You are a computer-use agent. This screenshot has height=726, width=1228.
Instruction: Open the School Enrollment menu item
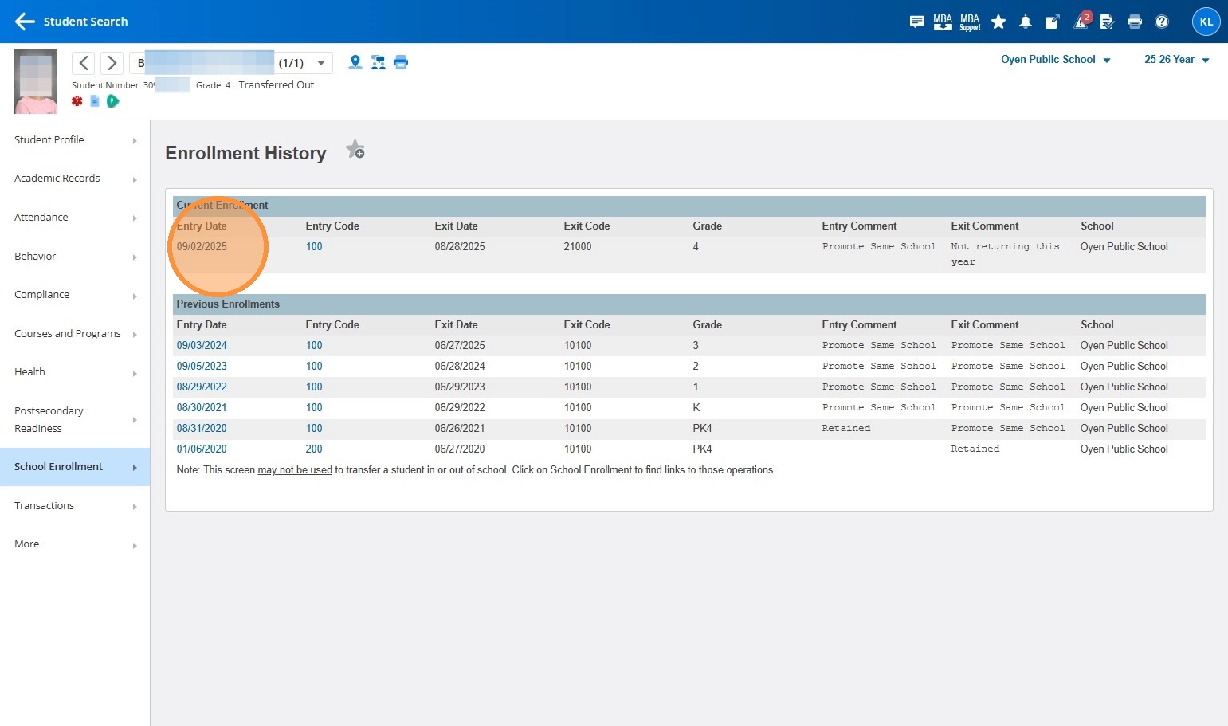click(x=75, y=467)
